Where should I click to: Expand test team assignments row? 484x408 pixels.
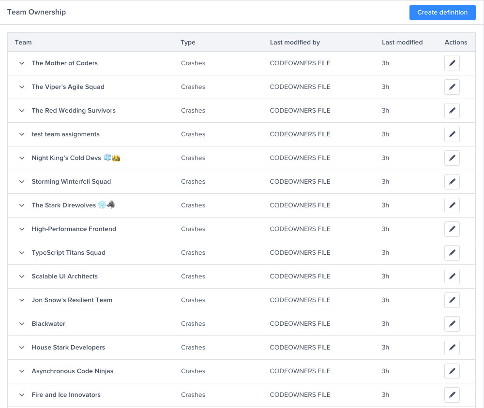pyautogui.click(x=21, y=134)
